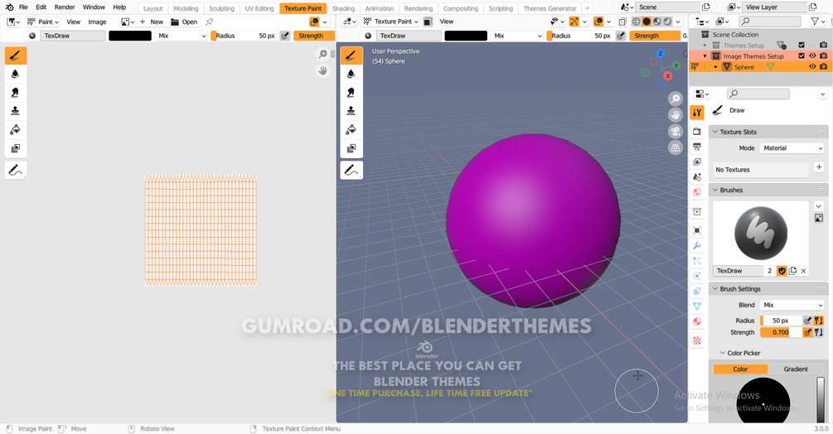Click New image button in image editor

tap(152, 22)
